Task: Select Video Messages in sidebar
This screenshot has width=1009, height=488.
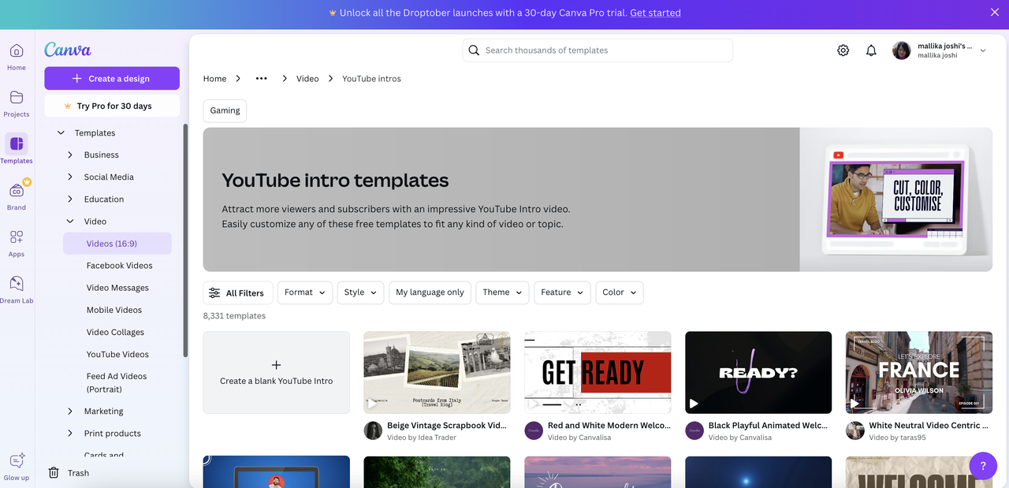Action: coord(117,288)
